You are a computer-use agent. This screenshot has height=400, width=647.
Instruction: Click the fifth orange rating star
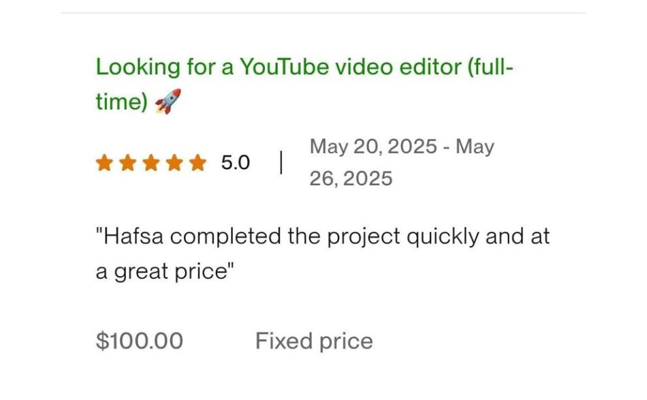(198, 163)
